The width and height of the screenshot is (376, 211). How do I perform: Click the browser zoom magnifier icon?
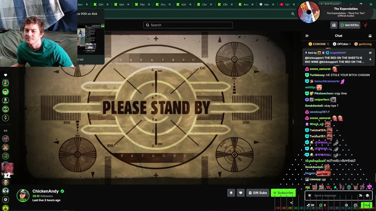(293, 14)
